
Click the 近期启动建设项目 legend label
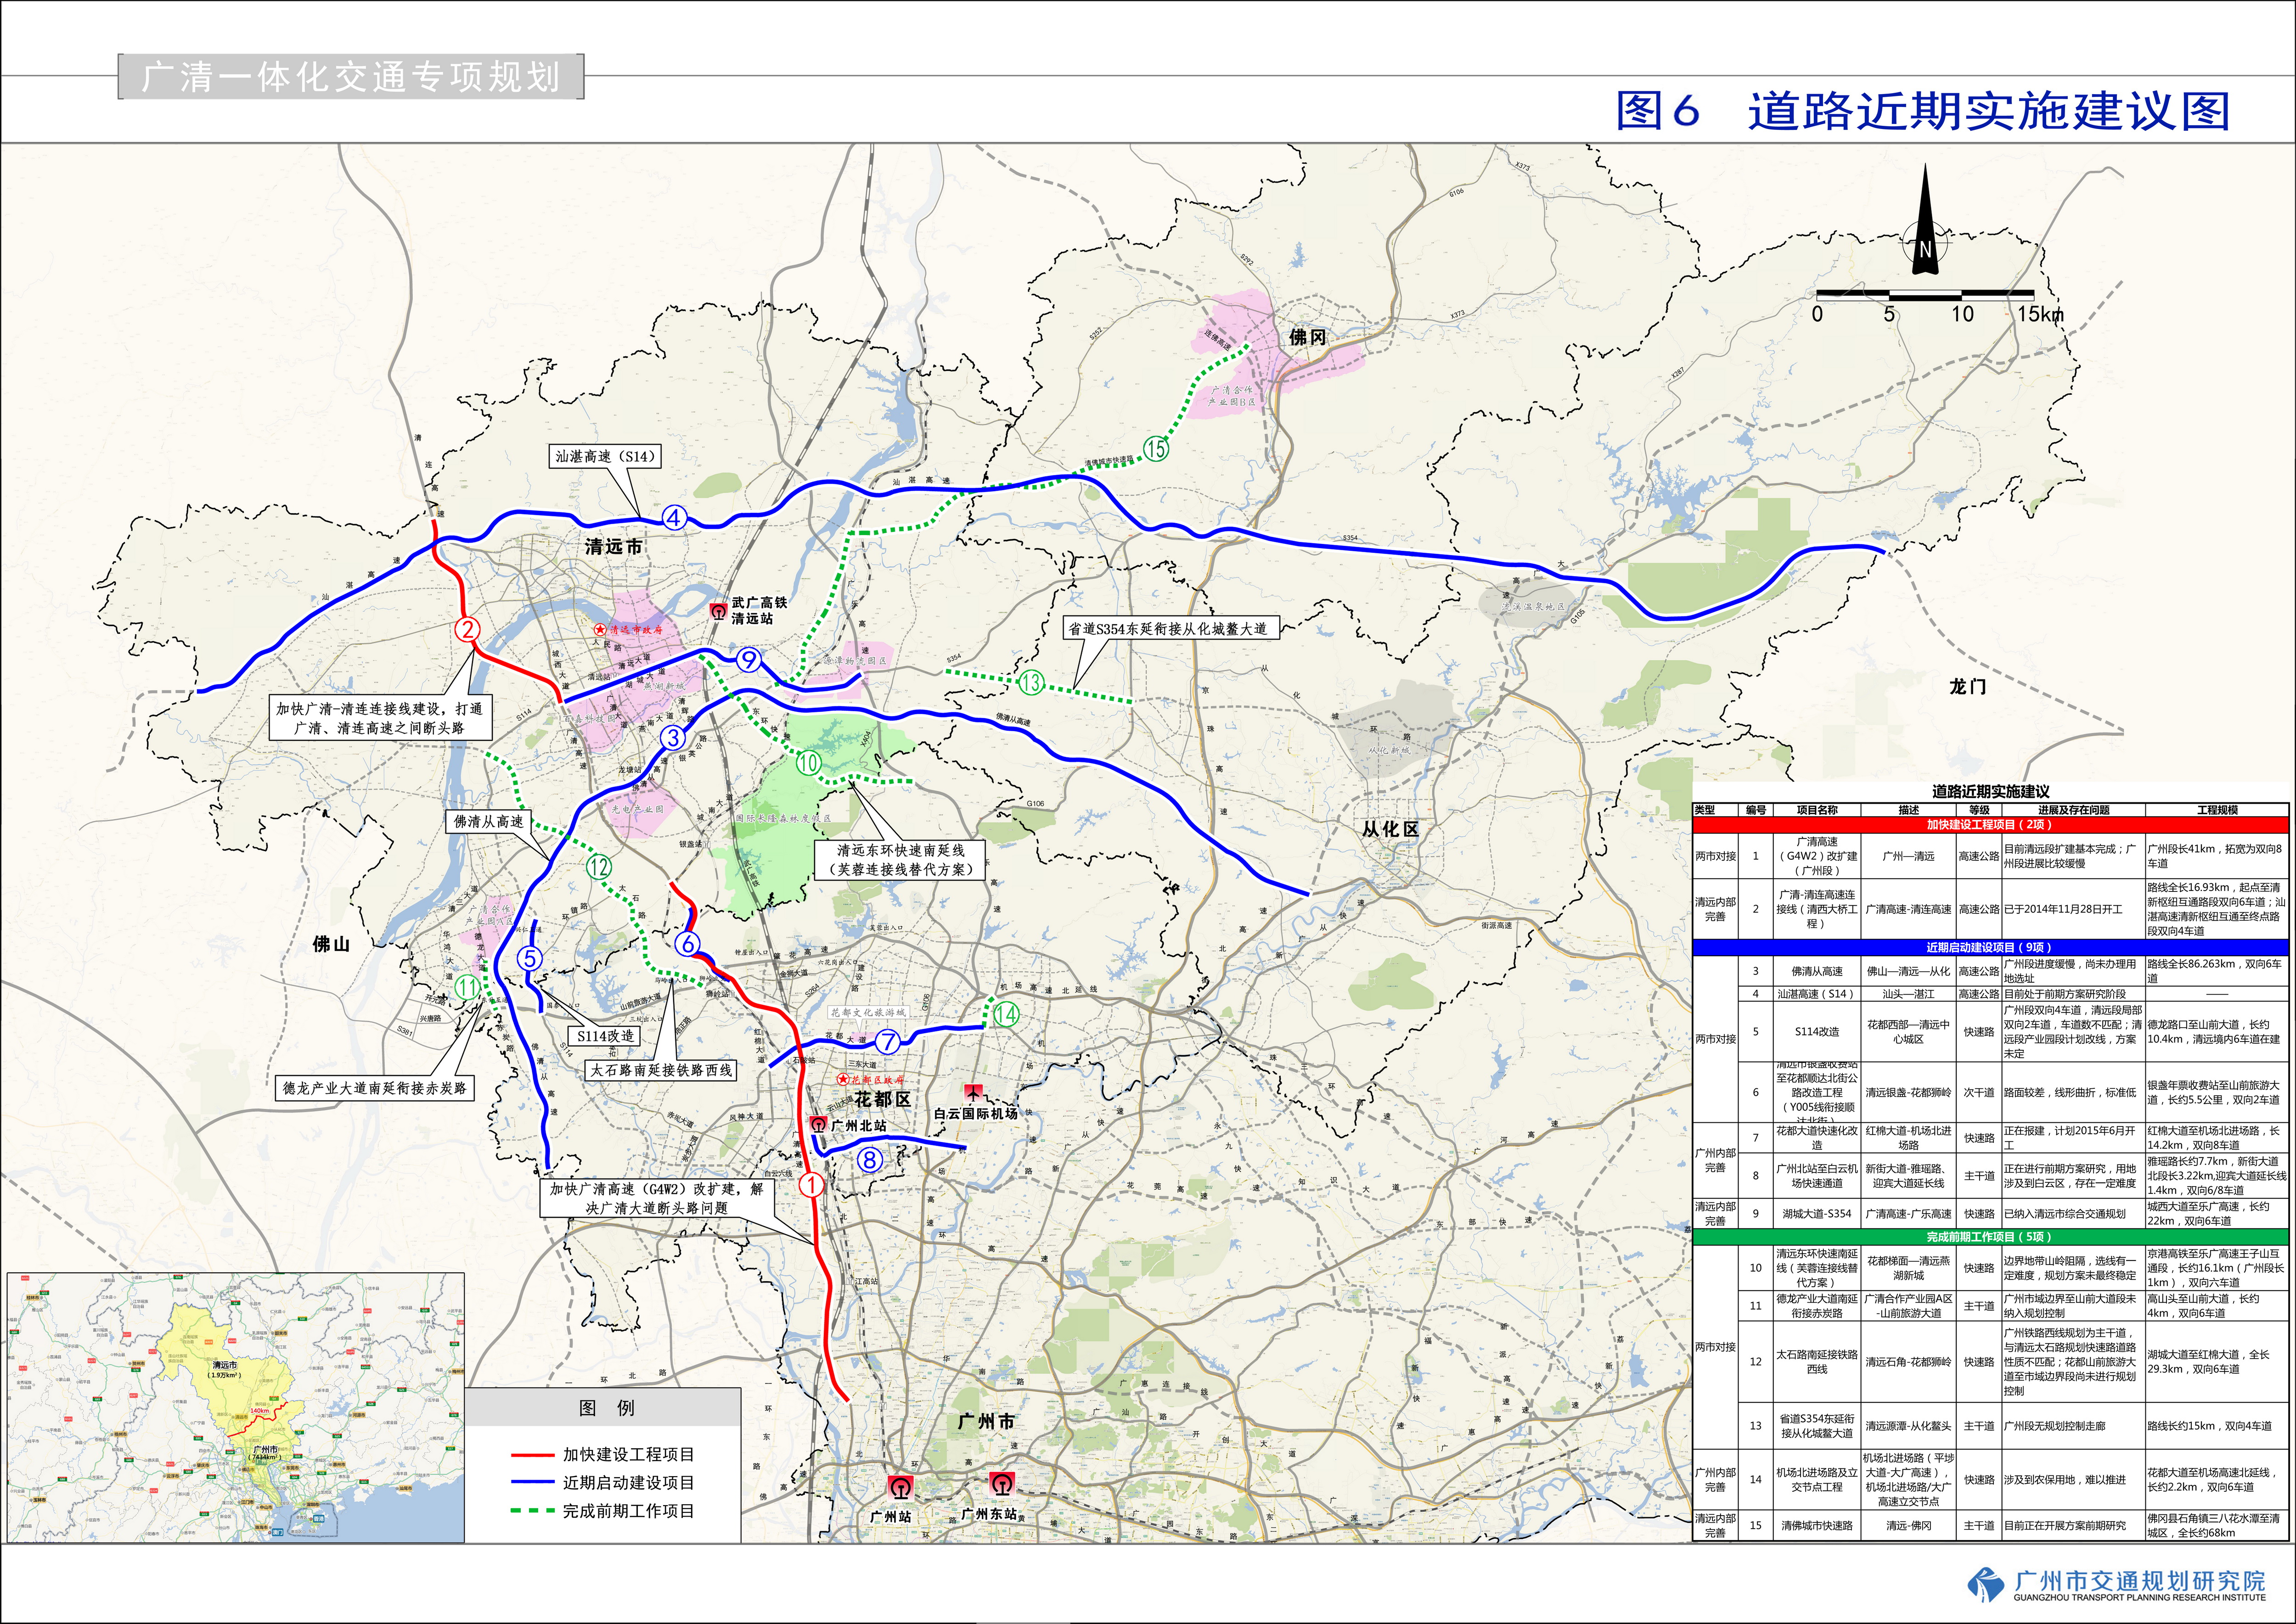(628, 1483)
